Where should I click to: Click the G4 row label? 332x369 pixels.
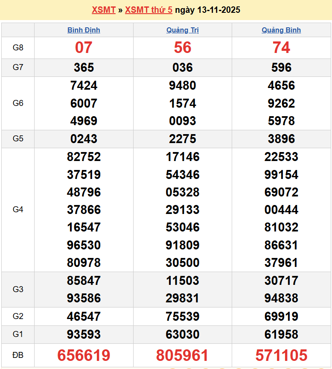coord(18,210)
